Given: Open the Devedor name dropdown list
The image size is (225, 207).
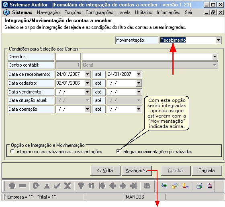Looking at the screenshot, I should (215, 57).
